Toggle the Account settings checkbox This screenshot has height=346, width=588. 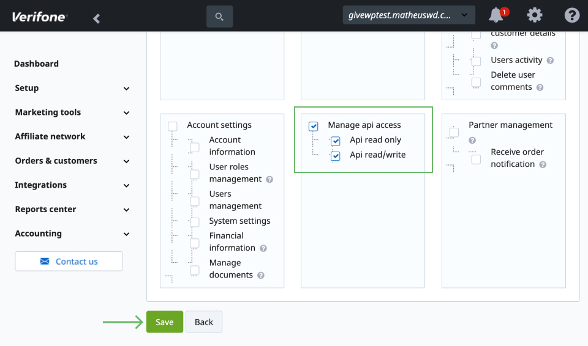[173, 126]
